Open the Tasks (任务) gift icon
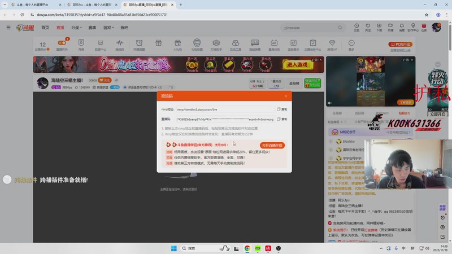This screenshot has height=254, width=452. 424,27
